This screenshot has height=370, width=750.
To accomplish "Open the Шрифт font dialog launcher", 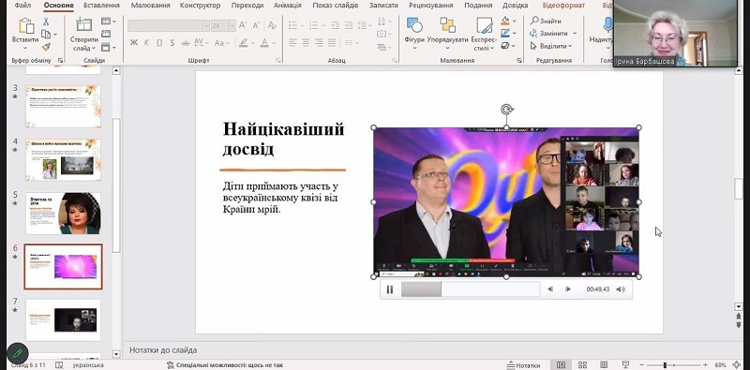I will tap(277, 60).
